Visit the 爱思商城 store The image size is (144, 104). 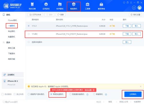point(101,6)
